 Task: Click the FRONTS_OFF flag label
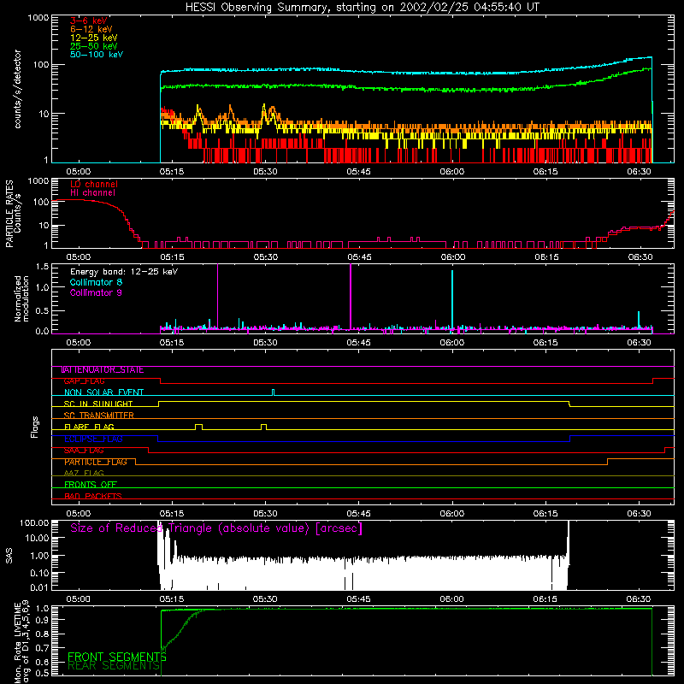pyautogui.click(x=91, y=485)
